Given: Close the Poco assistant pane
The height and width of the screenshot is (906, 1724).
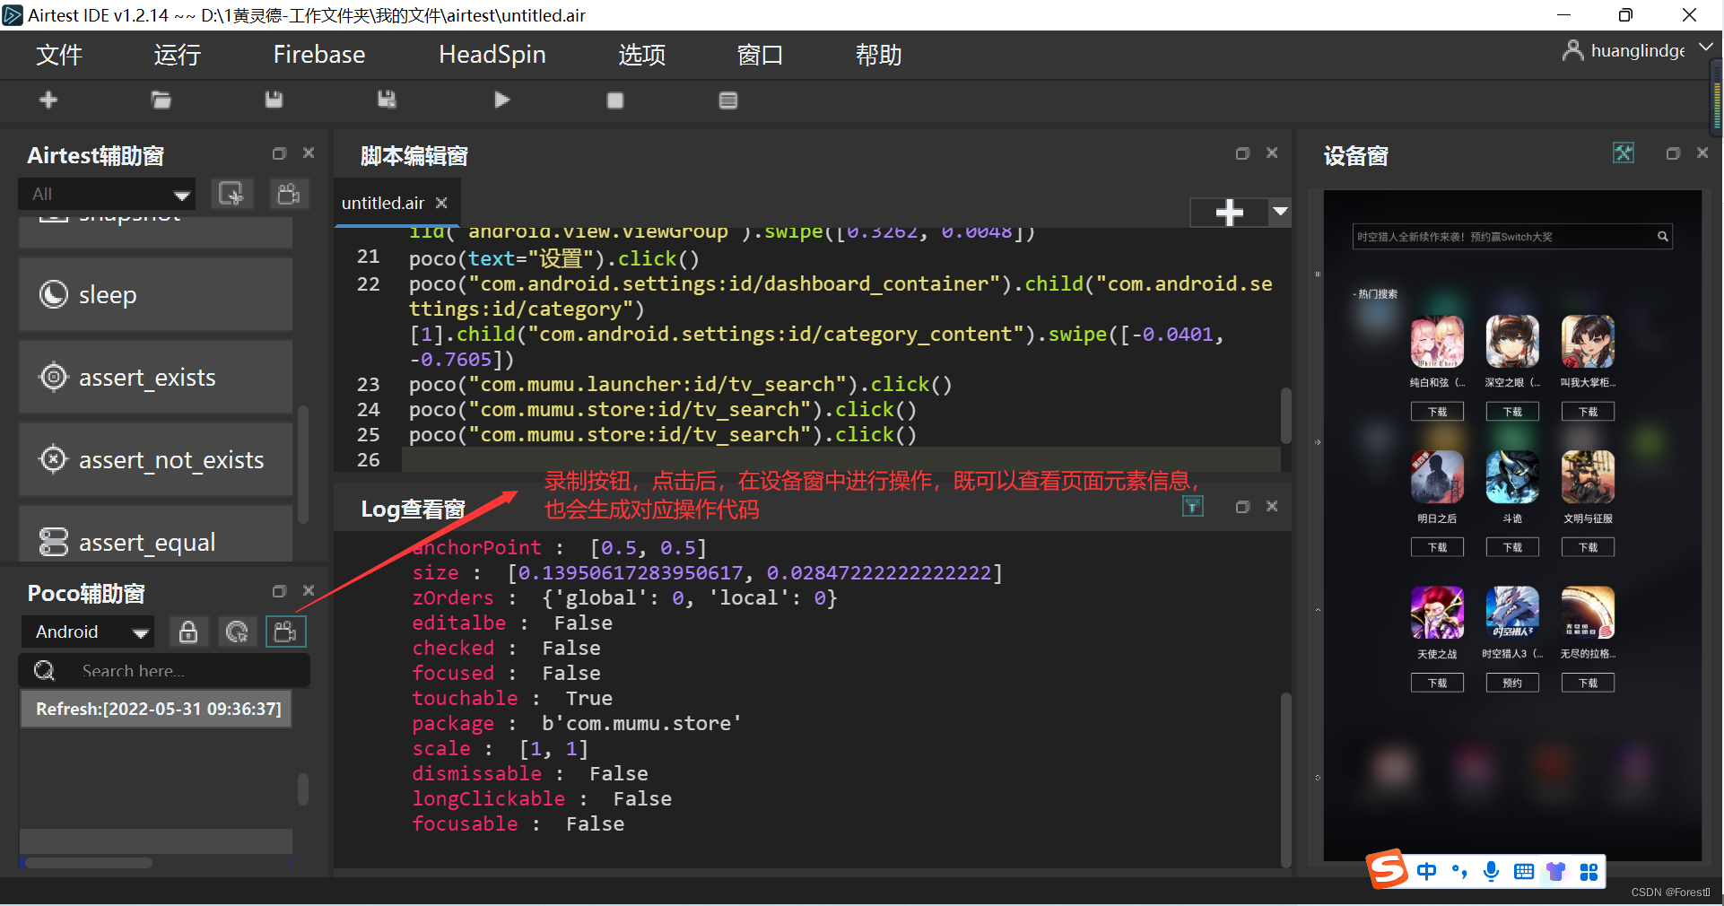Looking at the screenshot, I should (x=309, y=591).
